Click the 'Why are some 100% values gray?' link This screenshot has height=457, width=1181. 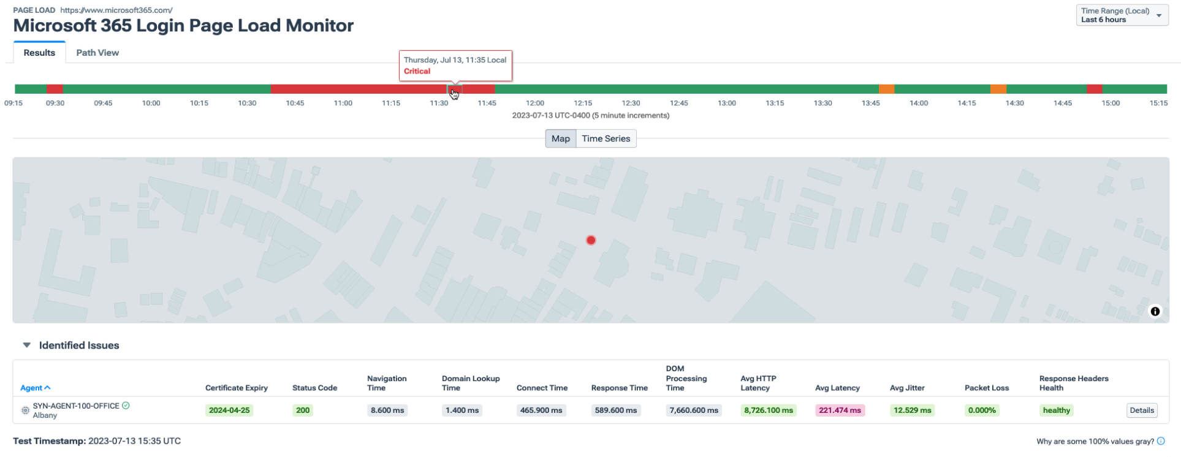1095,441
